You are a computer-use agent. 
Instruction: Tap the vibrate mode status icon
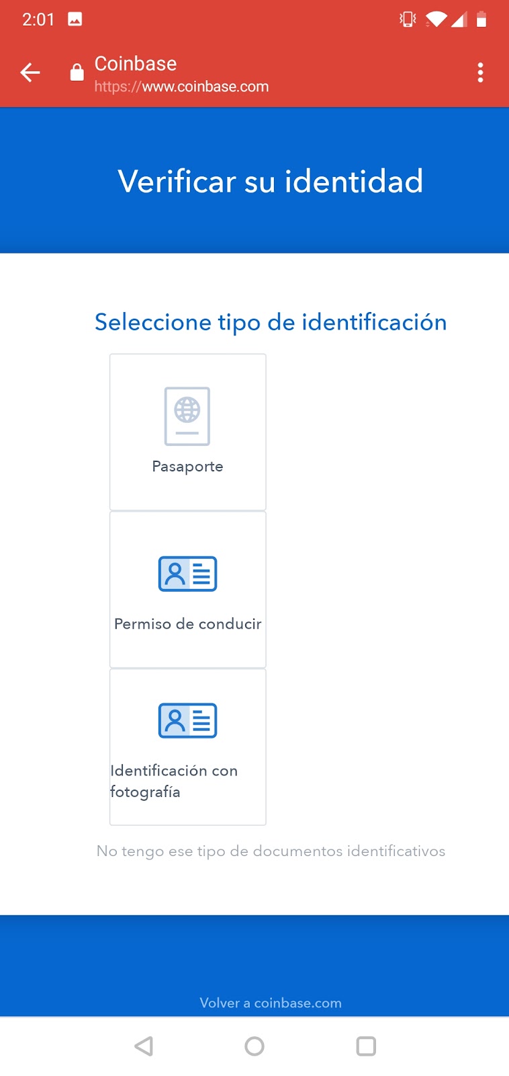[x=408, y=19]
